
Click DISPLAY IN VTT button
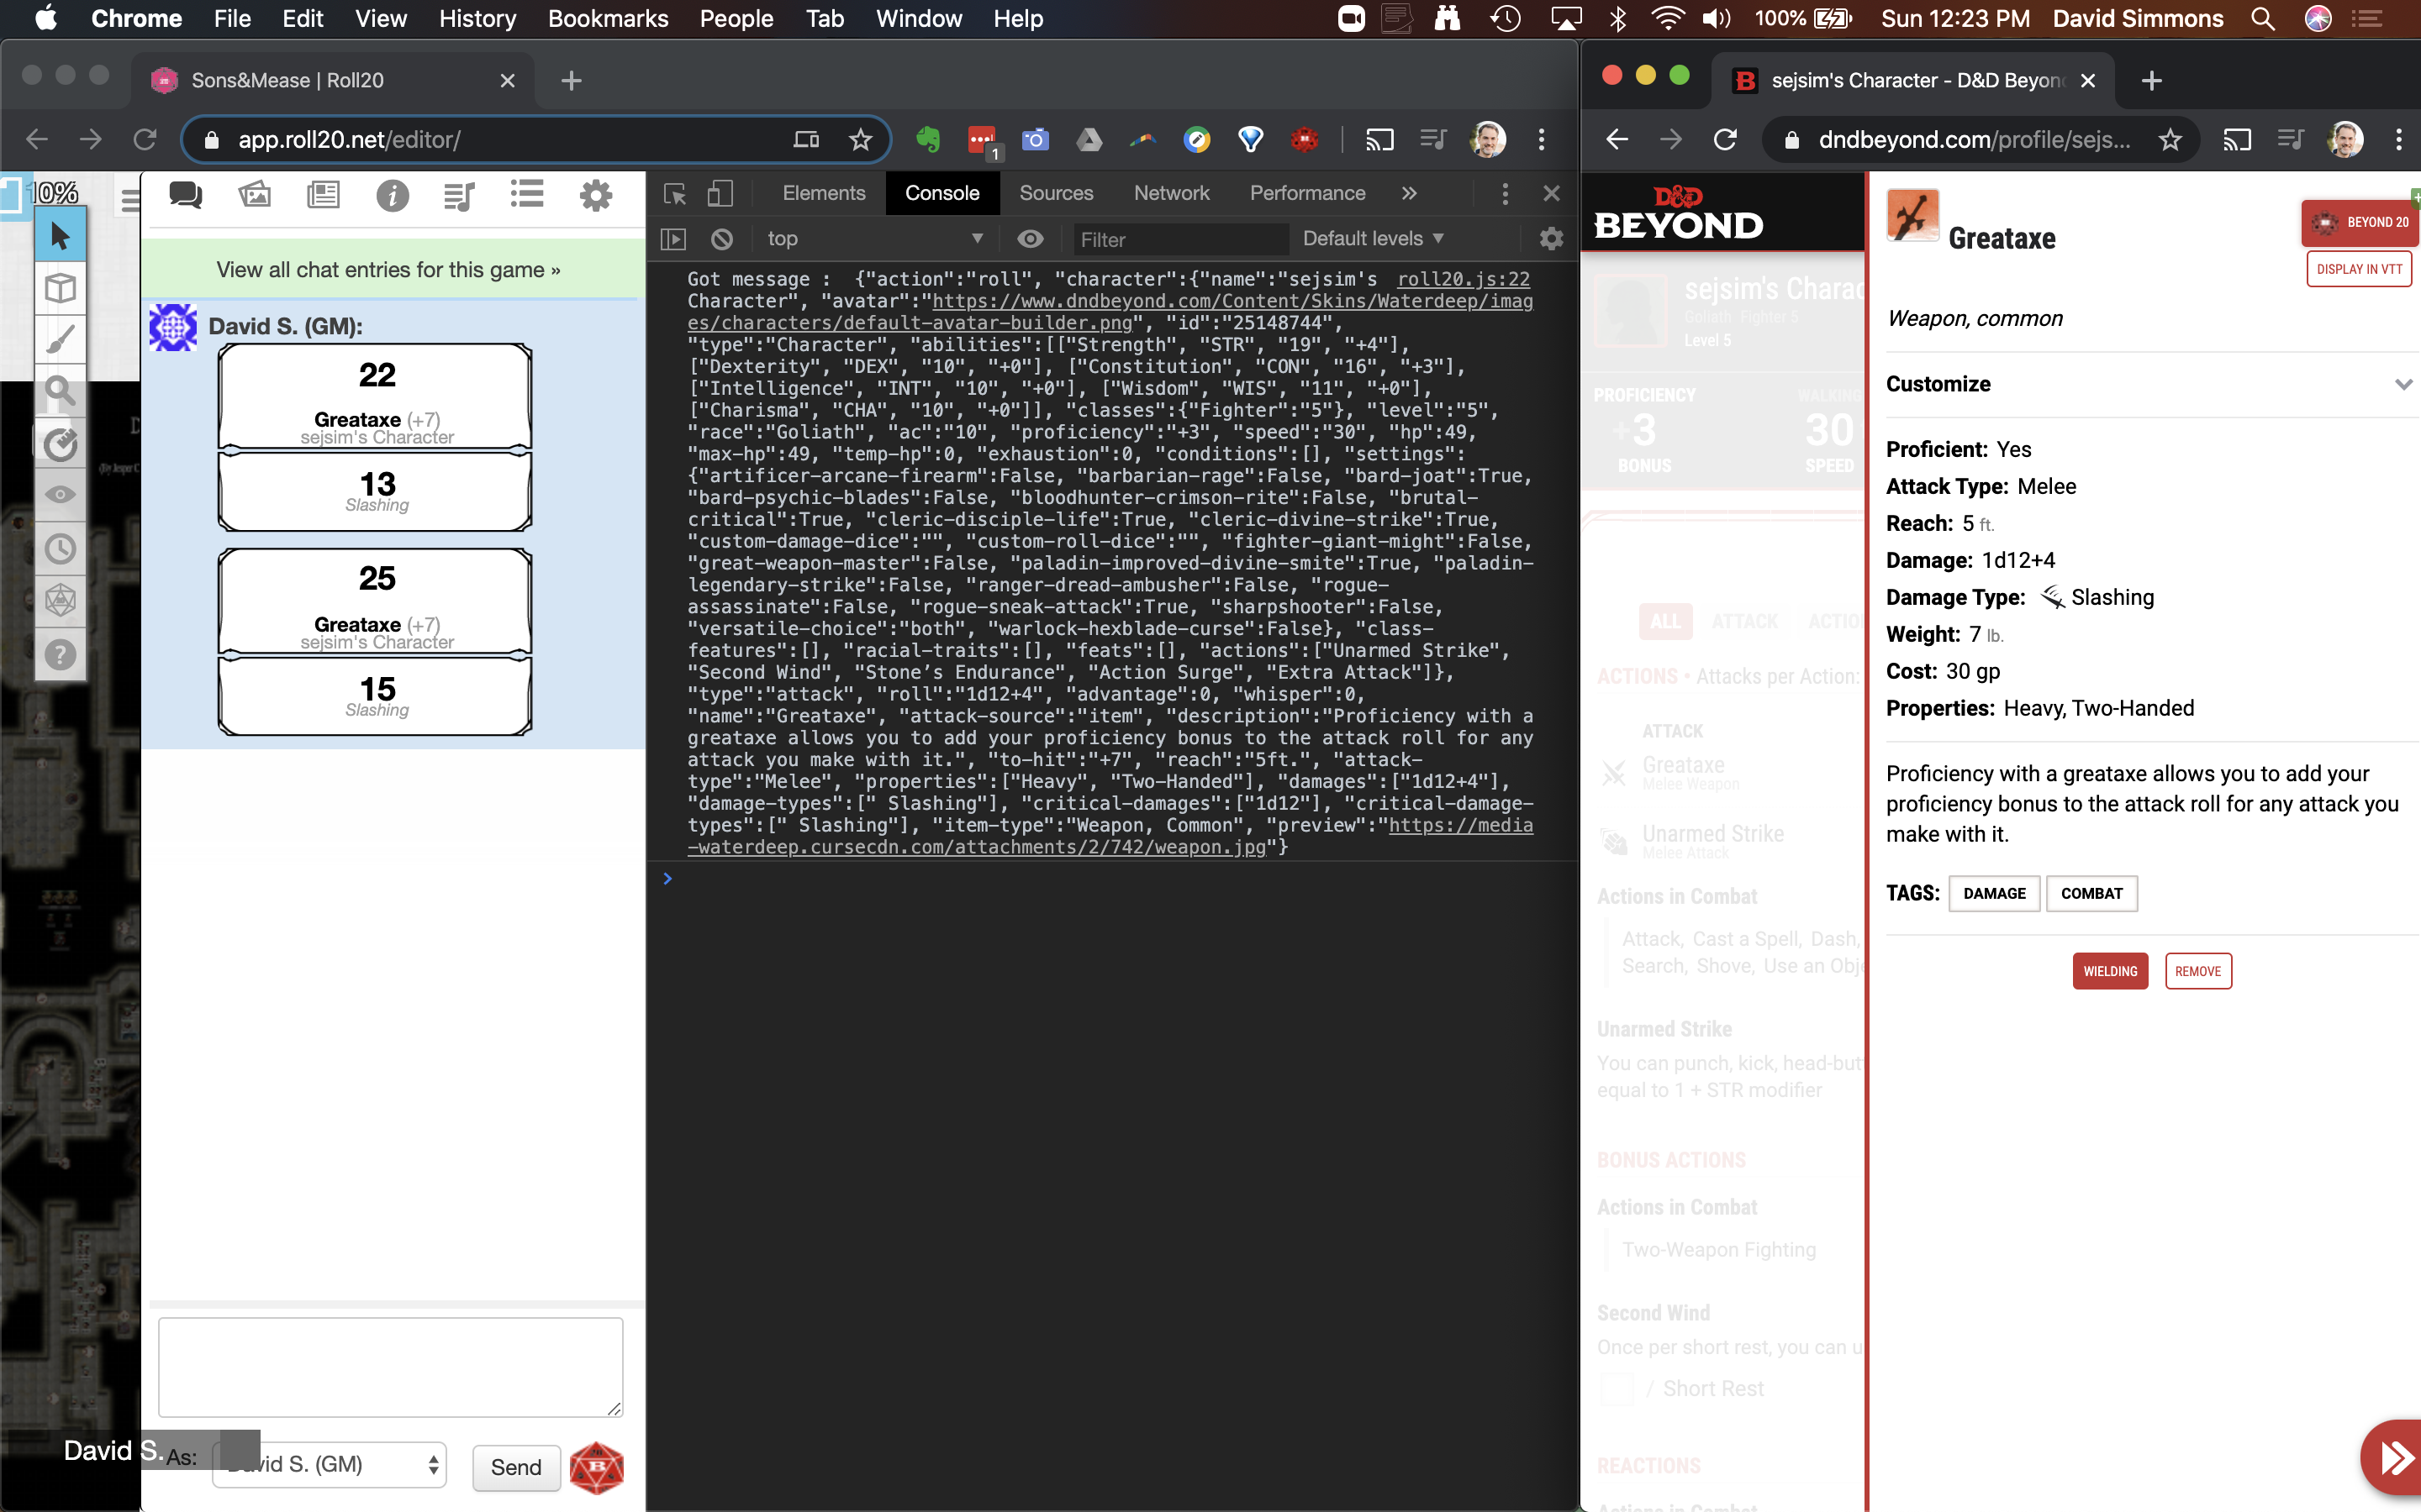(x=2357, y=268)
